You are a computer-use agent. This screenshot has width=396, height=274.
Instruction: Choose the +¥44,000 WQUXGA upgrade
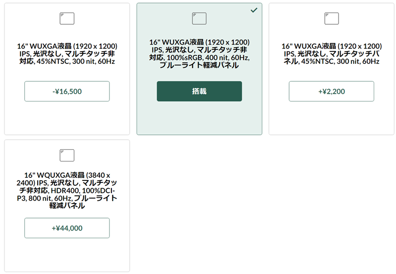click(x=67, y=228)
